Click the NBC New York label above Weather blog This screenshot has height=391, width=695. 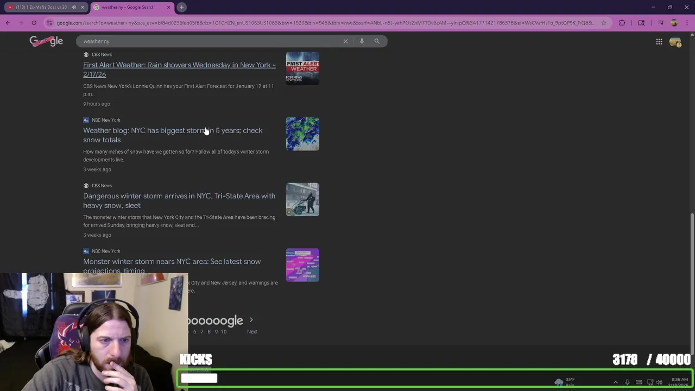pyautogui.click(x=106, y=120)
